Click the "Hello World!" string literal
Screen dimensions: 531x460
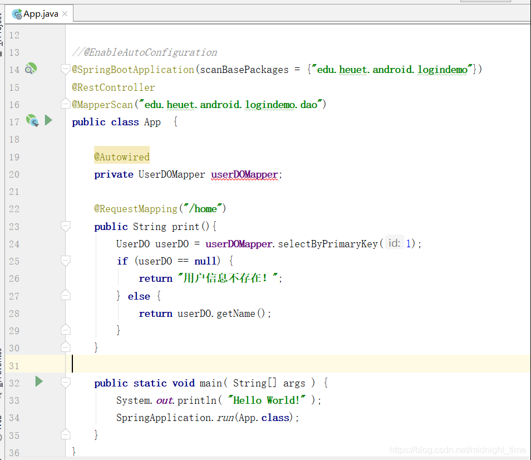[267, 400]
